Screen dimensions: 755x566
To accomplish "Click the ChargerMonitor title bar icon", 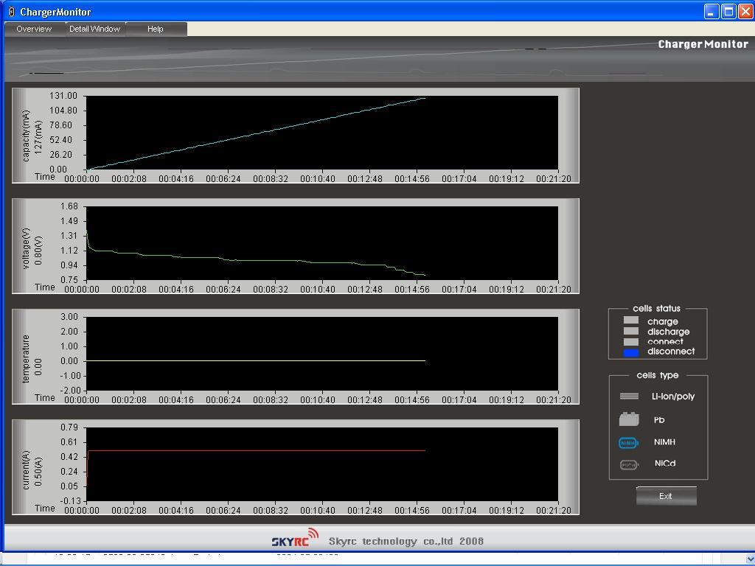I will (x=11, y=12).
